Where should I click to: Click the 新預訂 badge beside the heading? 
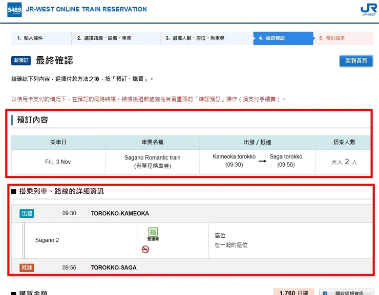(21, 60)
